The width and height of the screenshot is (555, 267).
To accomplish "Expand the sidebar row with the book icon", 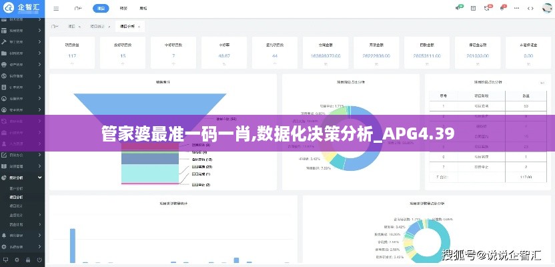I will 39,166.
